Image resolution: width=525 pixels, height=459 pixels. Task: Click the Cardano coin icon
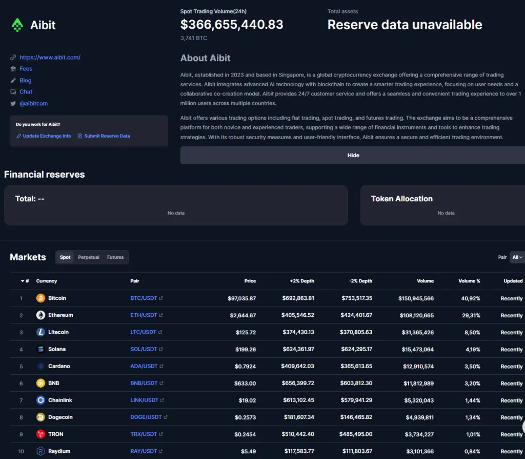(41, 366)
